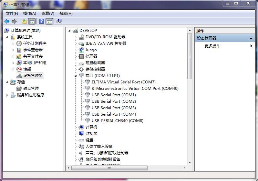Viewport: 258px width, 181px height.
Task: Click the processor chip icon next to 处理器
Action: pos(81,56)
